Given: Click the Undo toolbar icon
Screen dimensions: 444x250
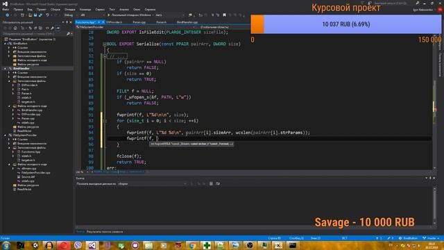Looking at the screenshot, I should click(47, 15).
